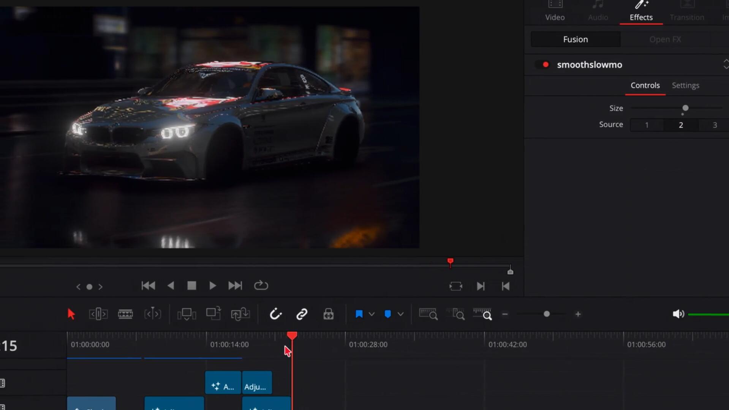Click the speaker volume icon
Image resolution: width=729 pixels, height=410 pixels.
coord(678,314)
